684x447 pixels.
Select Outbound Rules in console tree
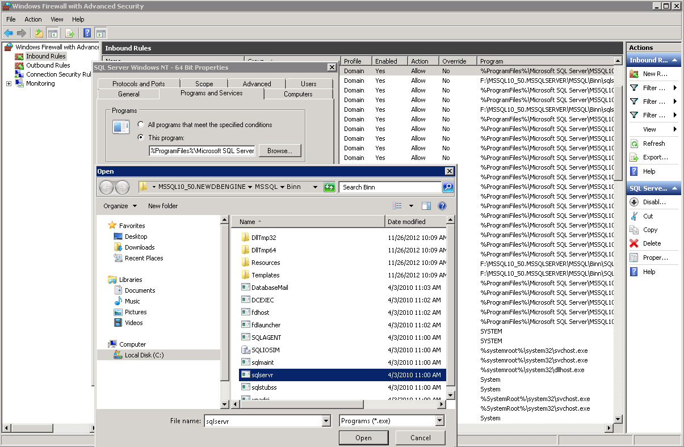tap(48, 65)
